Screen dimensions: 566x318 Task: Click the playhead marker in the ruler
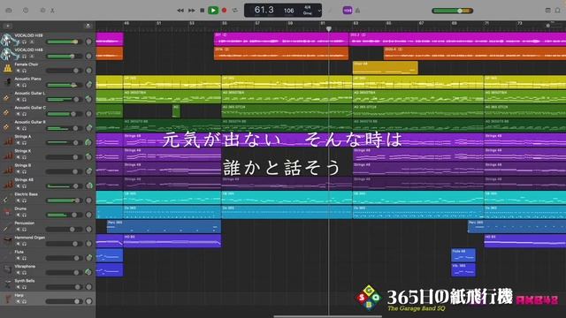(329, 28)
